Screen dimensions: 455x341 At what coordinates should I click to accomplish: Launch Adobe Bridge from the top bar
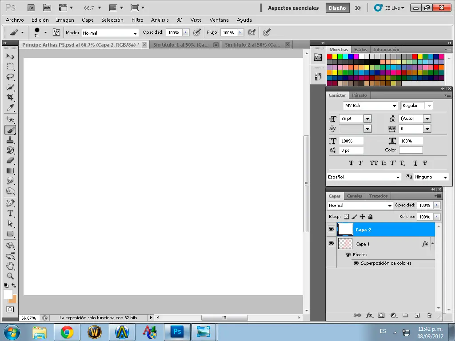[x=31, y=8]
